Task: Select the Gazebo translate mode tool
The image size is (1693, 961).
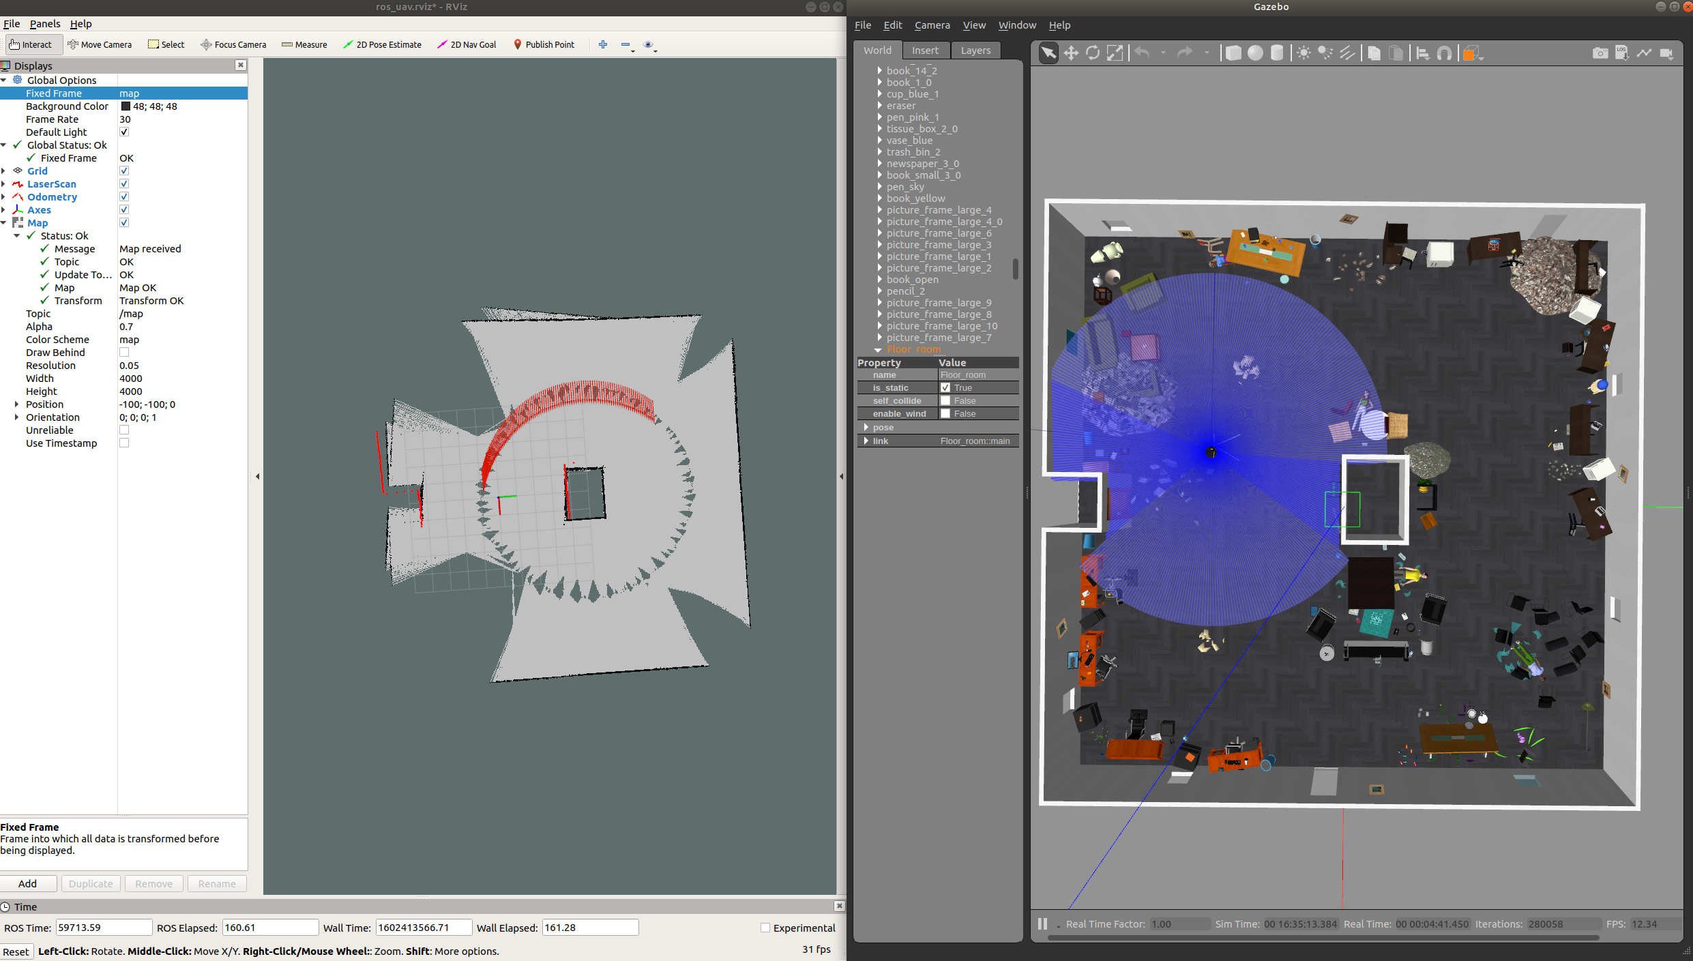Action: [x=1070, y=53]
